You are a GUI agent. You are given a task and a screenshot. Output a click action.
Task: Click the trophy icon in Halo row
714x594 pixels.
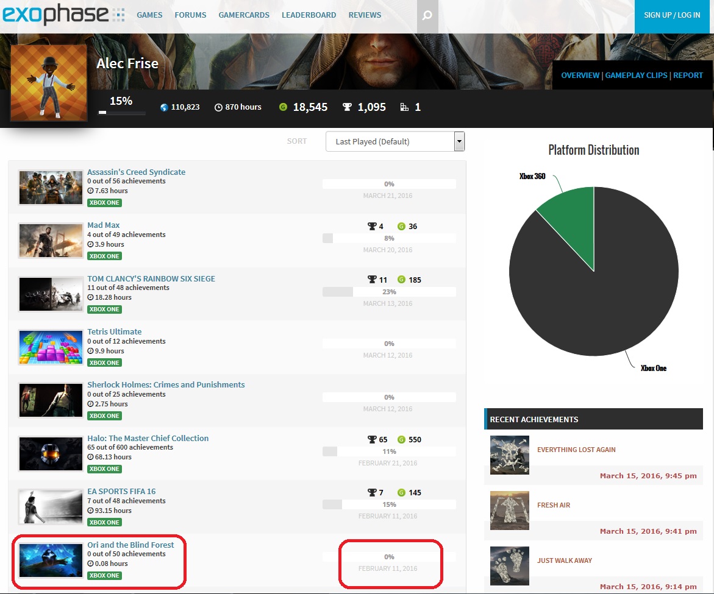point(372,439)
